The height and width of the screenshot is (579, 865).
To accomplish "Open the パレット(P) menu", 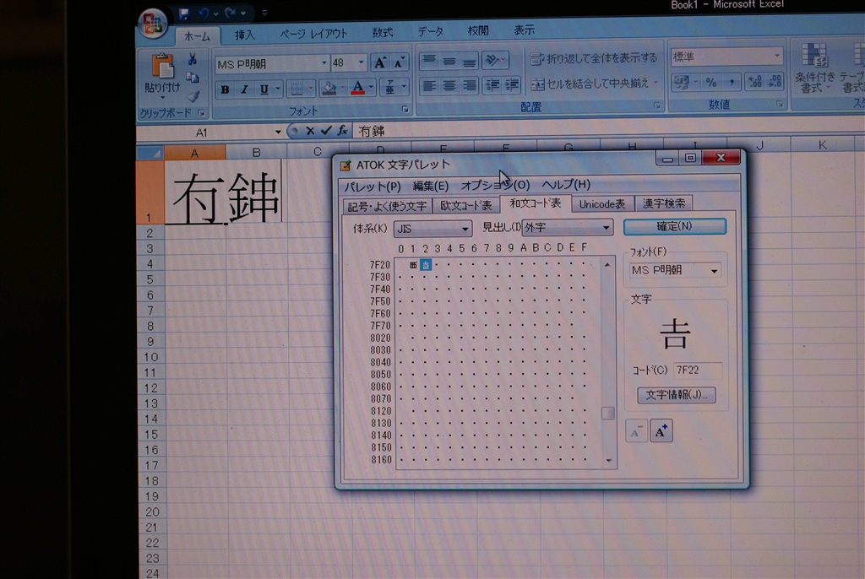I will tap(373, 187).
